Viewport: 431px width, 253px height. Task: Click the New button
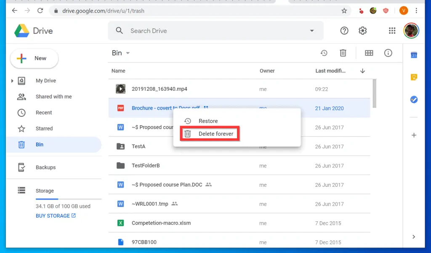pyautogui.click(x=34, y=59)
